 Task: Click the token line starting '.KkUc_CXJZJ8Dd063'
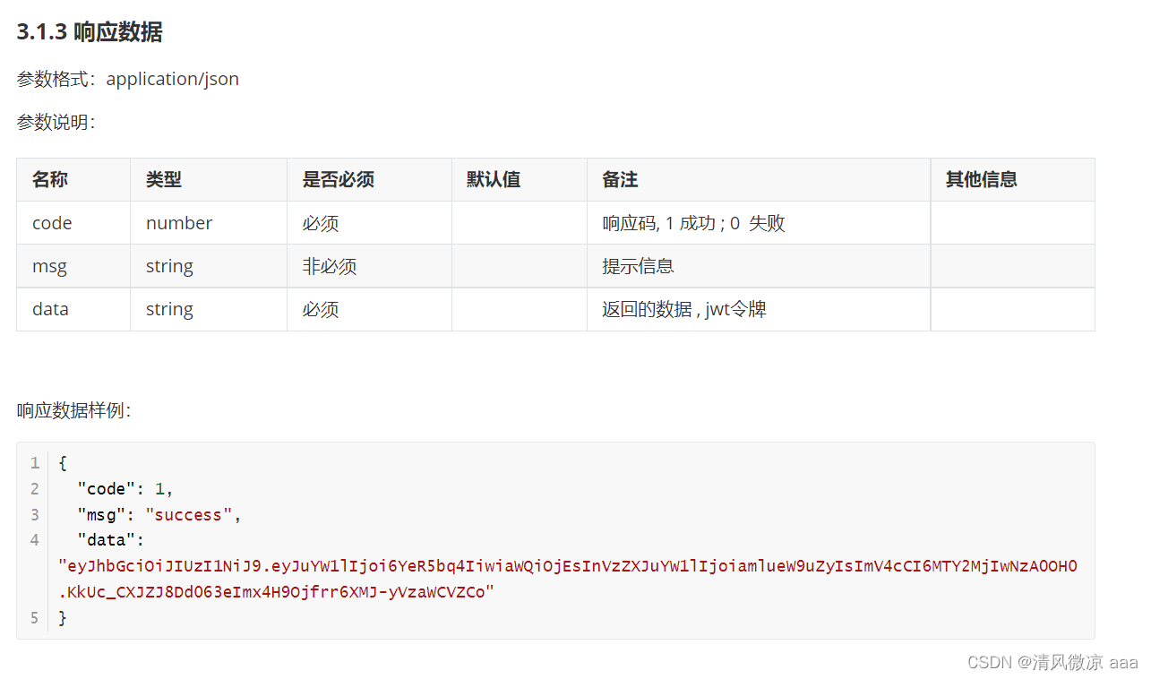(x=276, y=592)
